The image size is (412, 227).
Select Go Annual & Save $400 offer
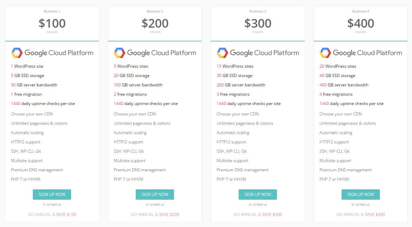(x=361, y=215)
